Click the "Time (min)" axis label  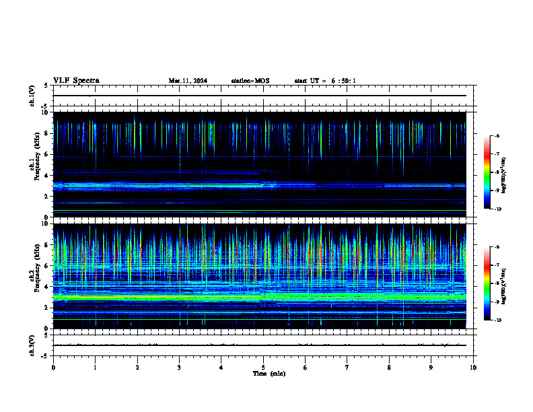(269, 374)
